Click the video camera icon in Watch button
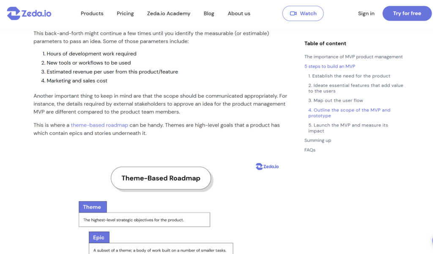 pos(293,14)
